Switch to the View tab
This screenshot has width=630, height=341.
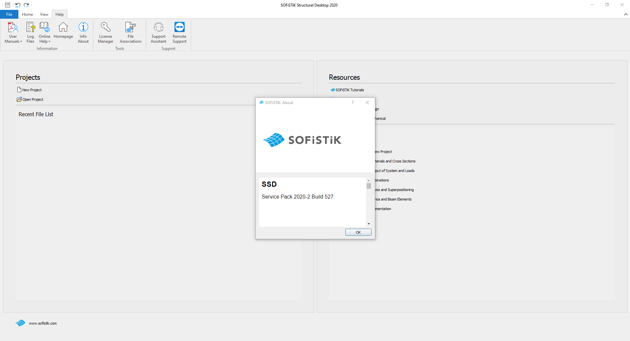click(x=44, y=14)
